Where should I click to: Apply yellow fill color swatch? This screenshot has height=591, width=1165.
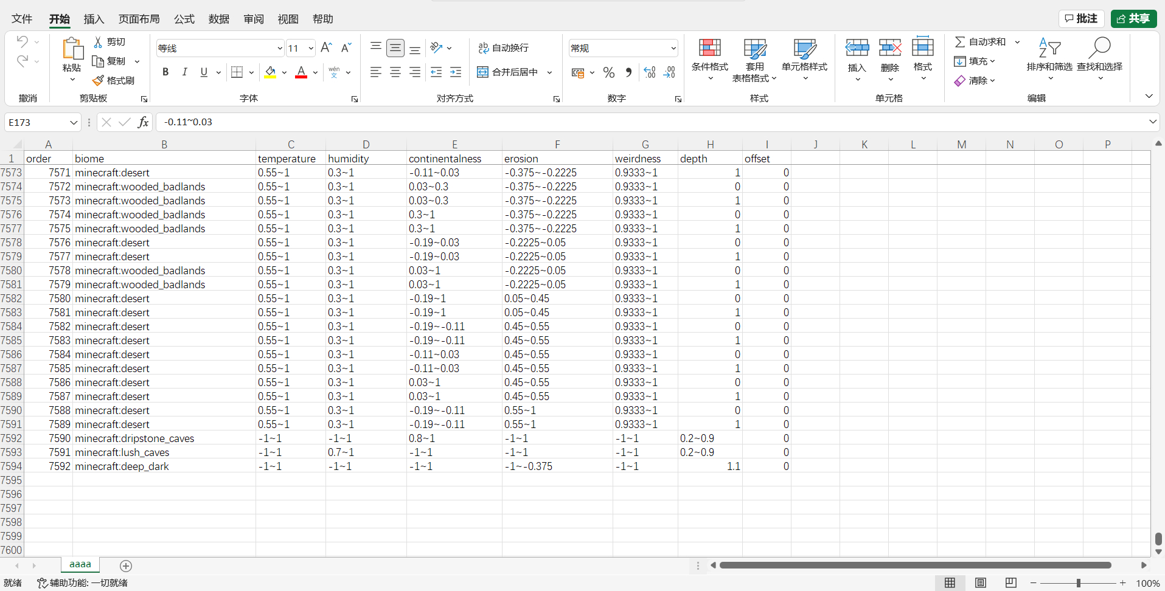point(270,72)
